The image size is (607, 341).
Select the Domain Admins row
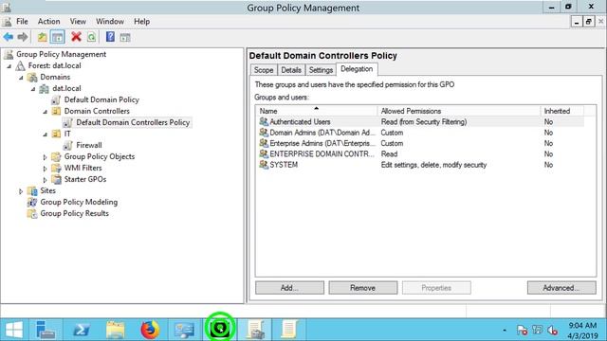point(420,133)
